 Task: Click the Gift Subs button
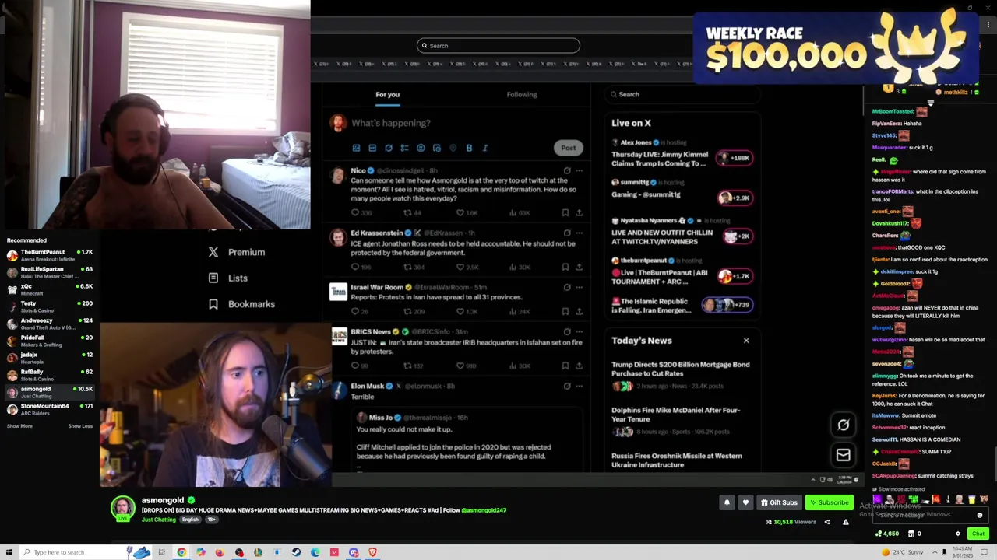(x=779, y=502)
